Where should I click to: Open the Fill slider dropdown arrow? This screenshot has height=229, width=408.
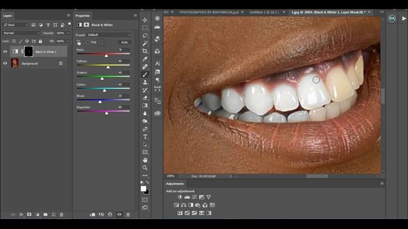tap(68, 41)
